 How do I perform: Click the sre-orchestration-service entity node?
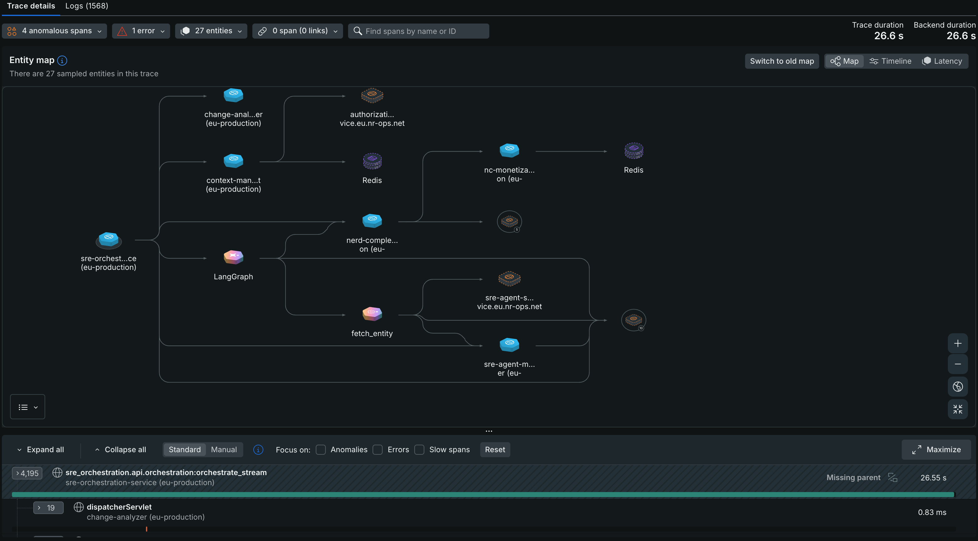(109, 240)
